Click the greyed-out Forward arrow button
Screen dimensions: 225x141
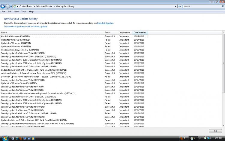7,6
